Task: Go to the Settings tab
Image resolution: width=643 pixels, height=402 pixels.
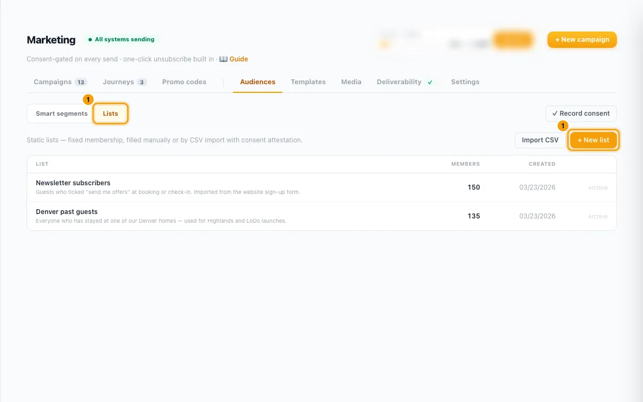Action: click(465, 82)
